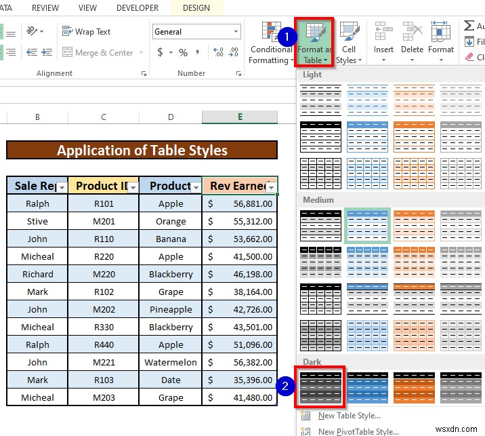This screenshot has width=485, height=436.
Task: Click the Fill down icon
Action: [469, 41]
